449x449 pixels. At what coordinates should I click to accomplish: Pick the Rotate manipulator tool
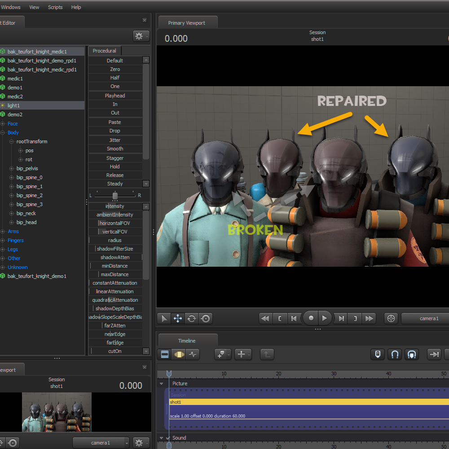(192, 318)
